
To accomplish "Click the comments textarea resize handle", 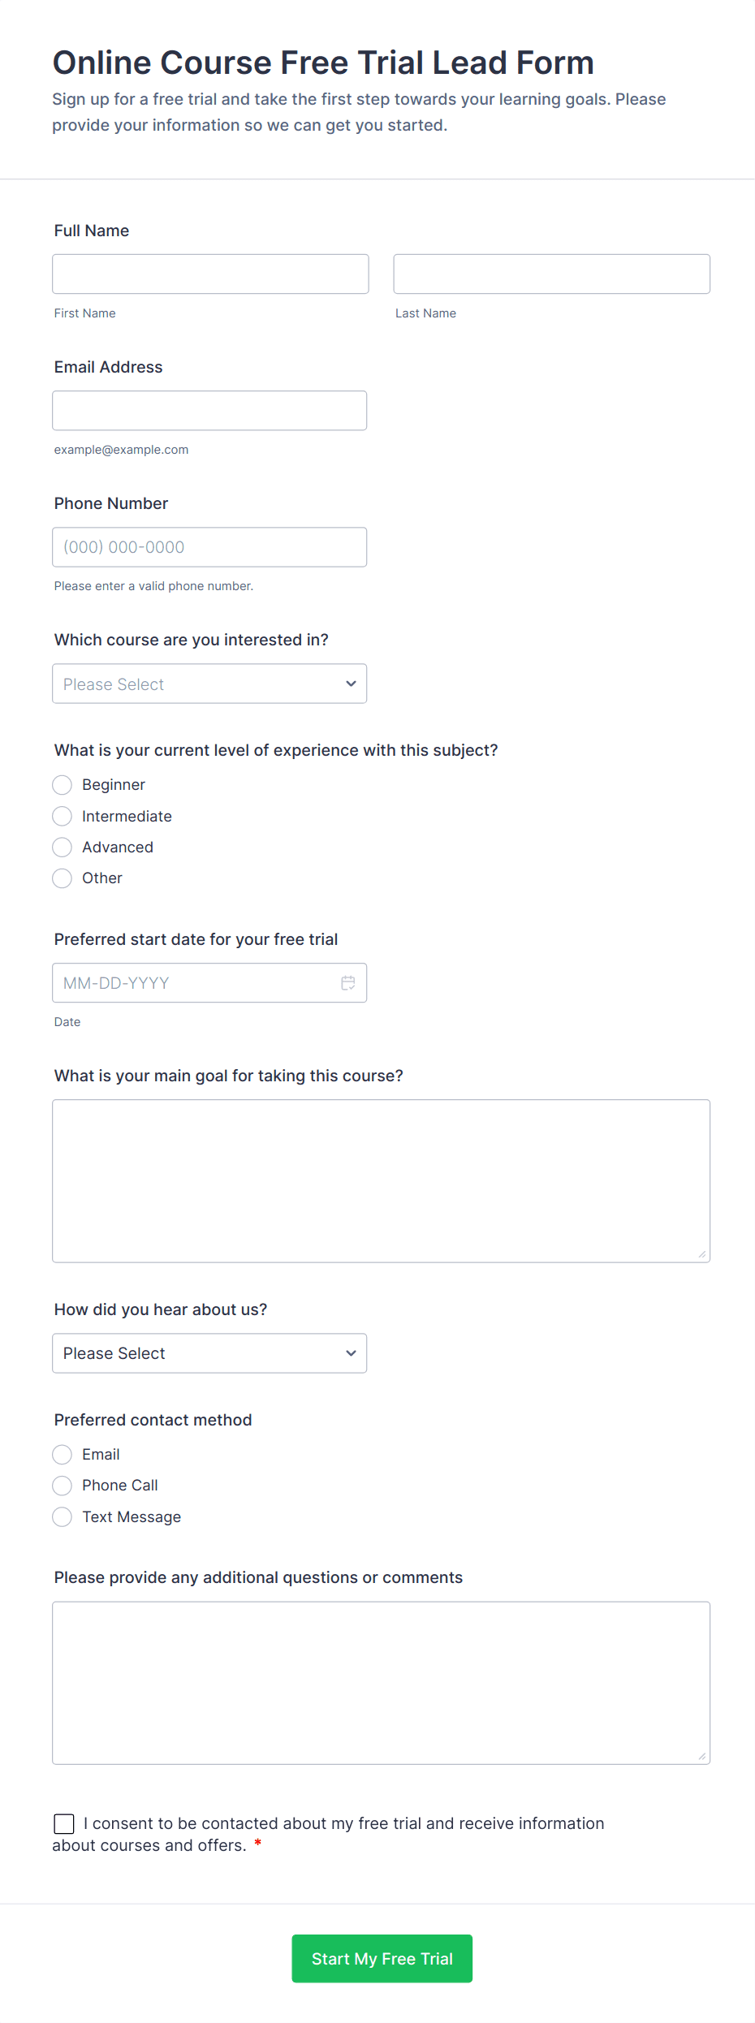I will [701, 1756].
